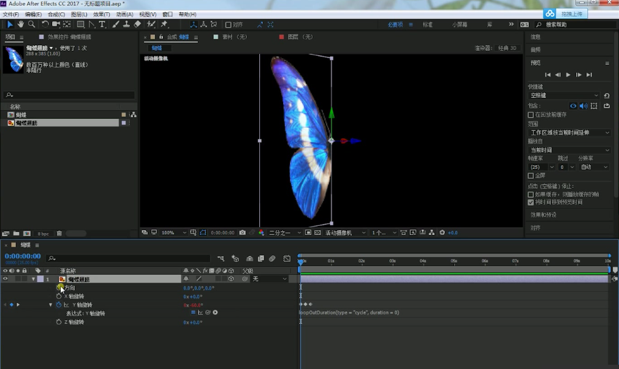Open the 100% magnification dropdown
619x369 pixels.
coord(174,233)
